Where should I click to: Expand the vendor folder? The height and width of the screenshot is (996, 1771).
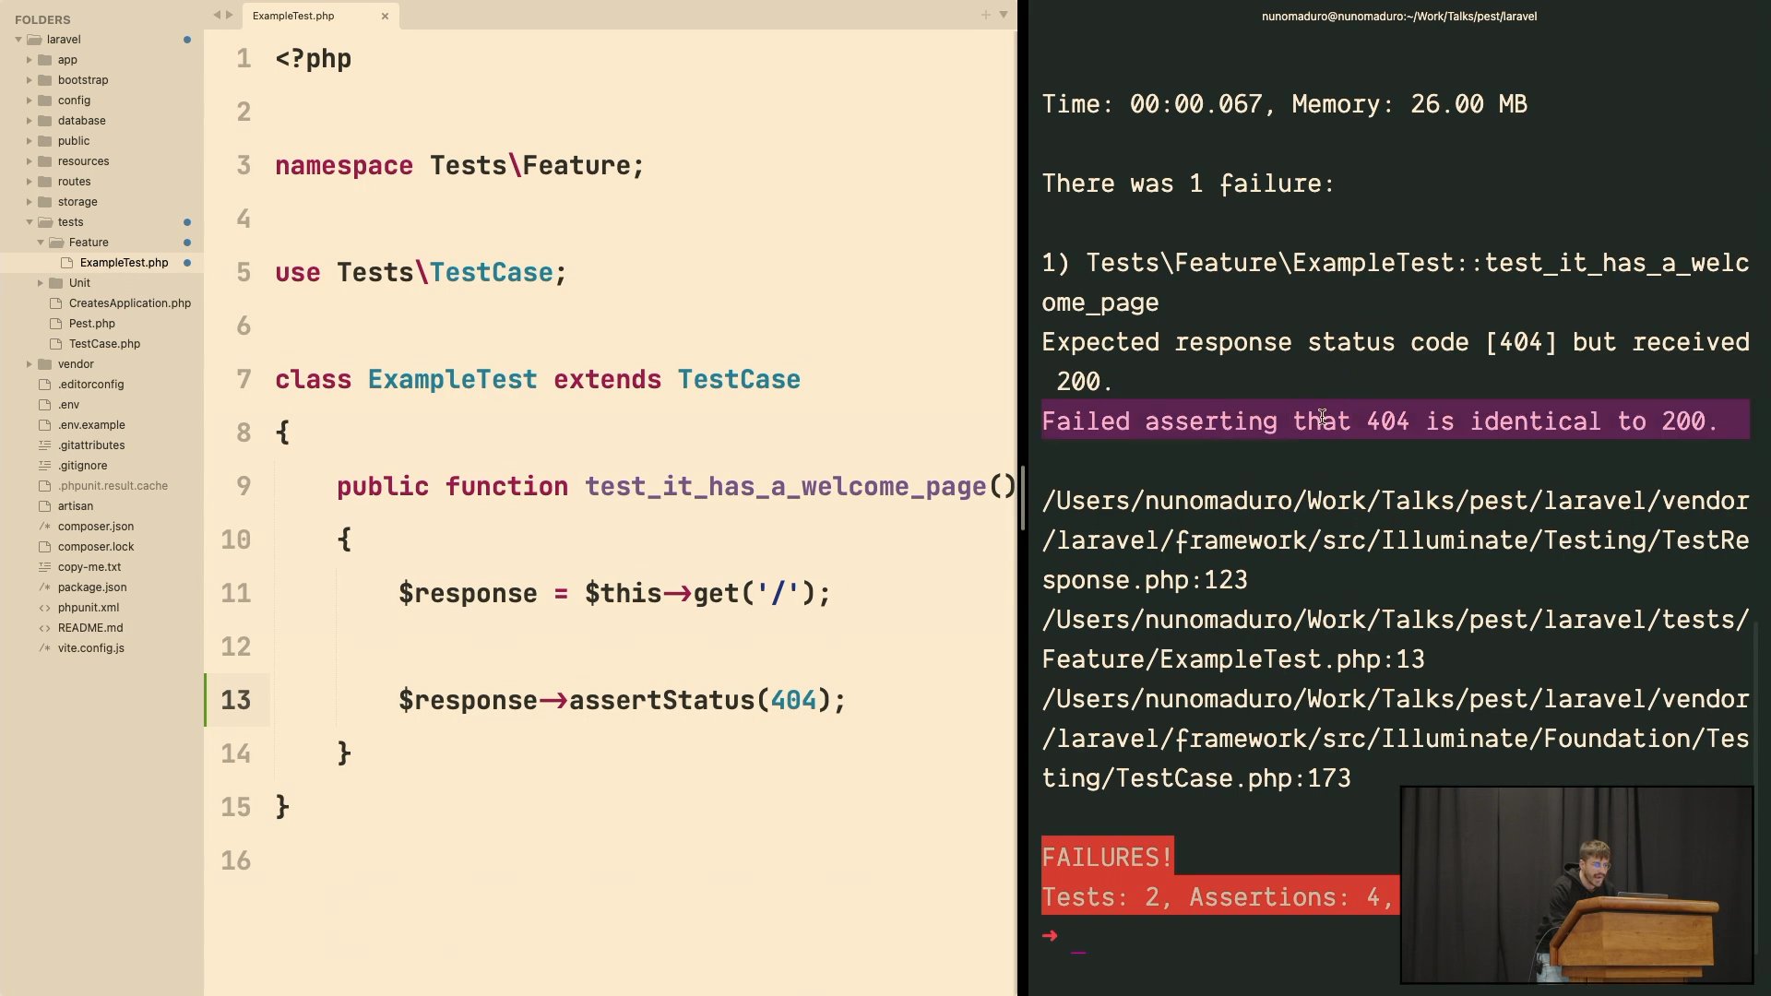[x=29, y=364]
